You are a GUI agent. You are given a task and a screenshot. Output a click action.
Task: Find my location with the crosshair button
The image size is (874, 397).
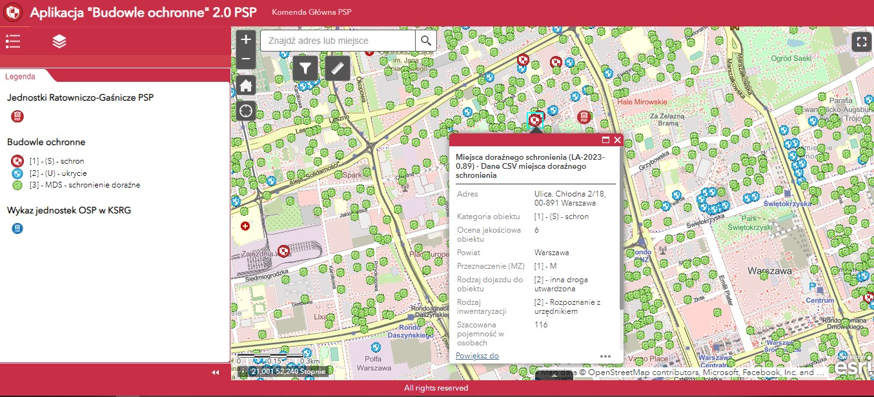[245, 111]
